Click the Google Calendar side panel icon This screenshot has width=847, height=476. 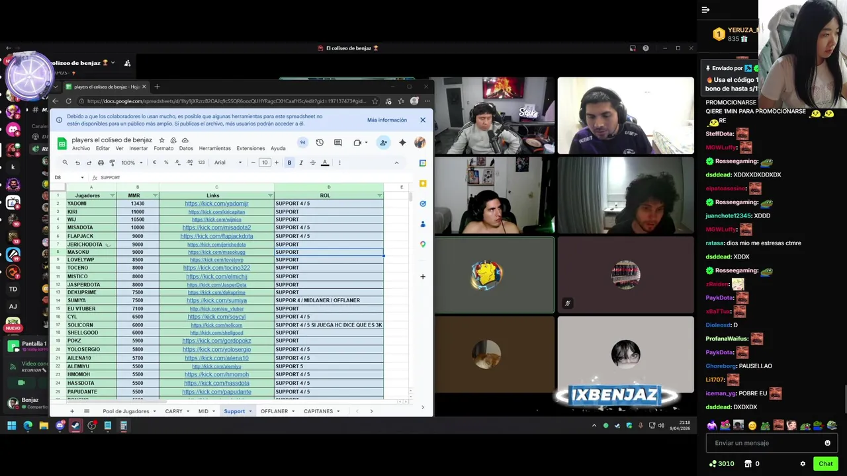pyautogui.click(x=423, y=163)
